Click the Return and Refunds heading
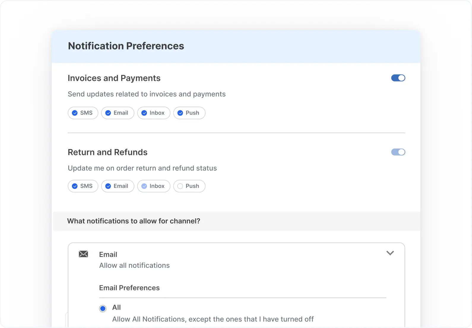The width and height of the screenshot is (472, 328). coord(107,152)
